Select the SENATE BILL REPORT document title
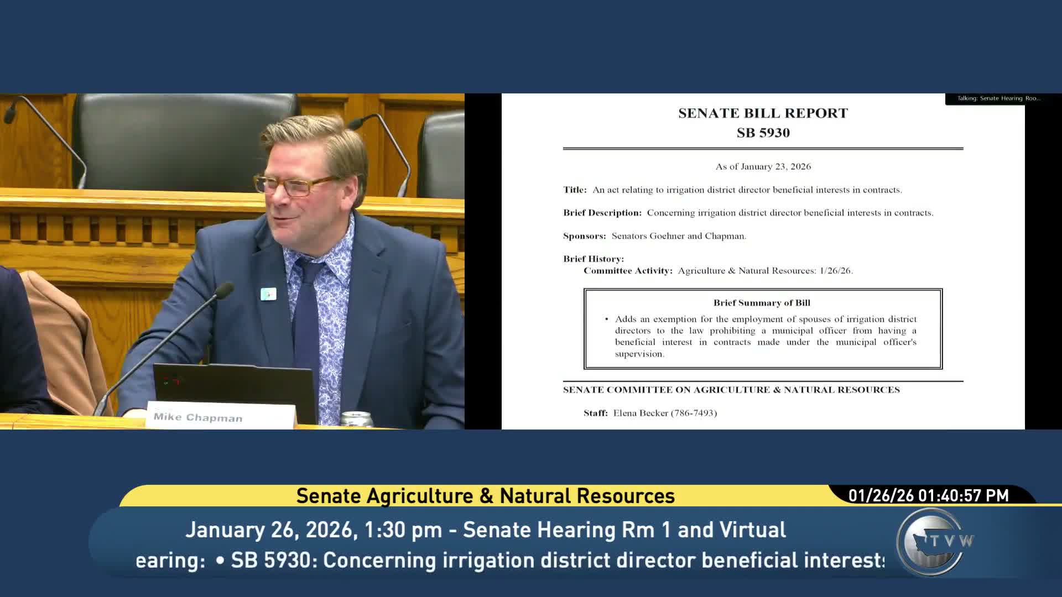Image resolution: width=1062 pixels, height=597 pixels. (x=763, y=113)
